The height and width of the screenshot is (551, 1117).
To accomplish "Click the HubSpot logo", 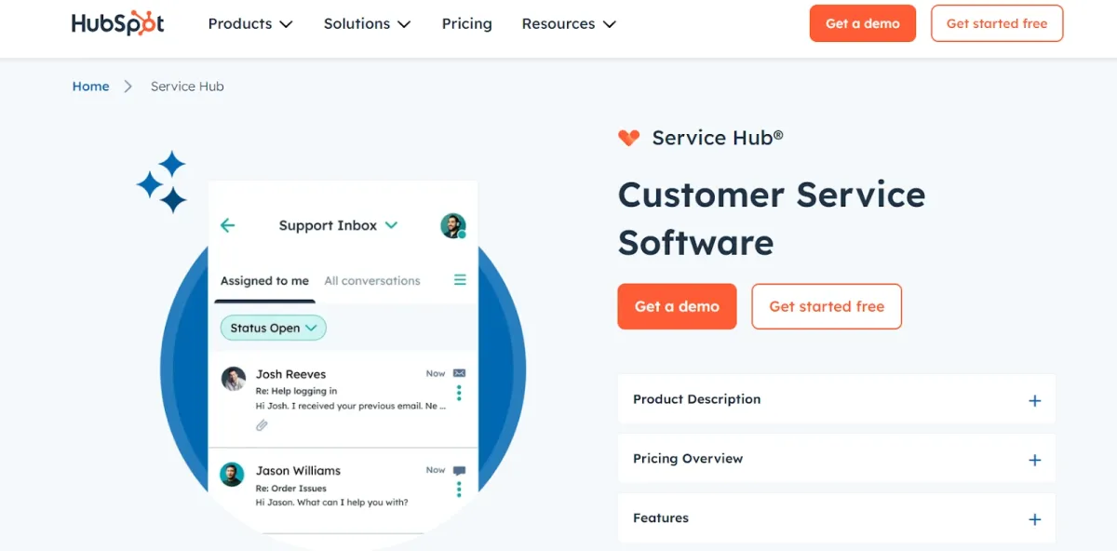I will coord(117,23).
